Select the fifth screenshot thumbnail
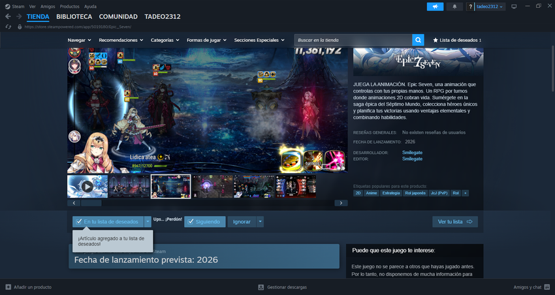Image resolution: width=555 pixels, height=295 pixels. point(254,187)
